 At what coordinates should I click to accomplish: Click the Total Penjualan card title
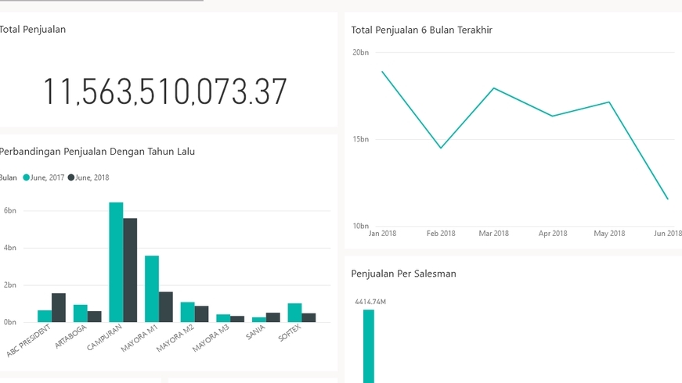click(33, 30)
